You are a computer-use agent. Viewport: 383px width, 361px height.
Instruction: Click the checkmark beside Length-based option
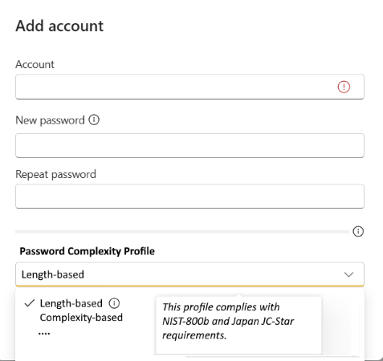[x=30, y=303]
